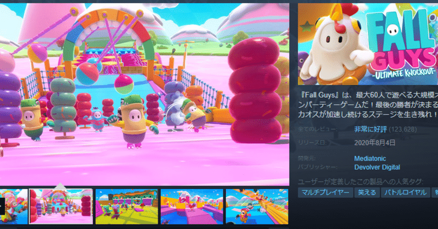Click the 人気タグ heading text

360,182
